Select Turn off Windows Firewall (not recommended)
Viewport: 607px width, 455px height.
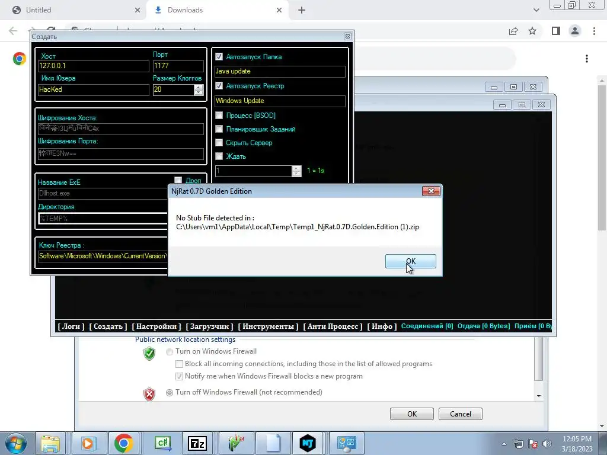click(x=169, y=392)
